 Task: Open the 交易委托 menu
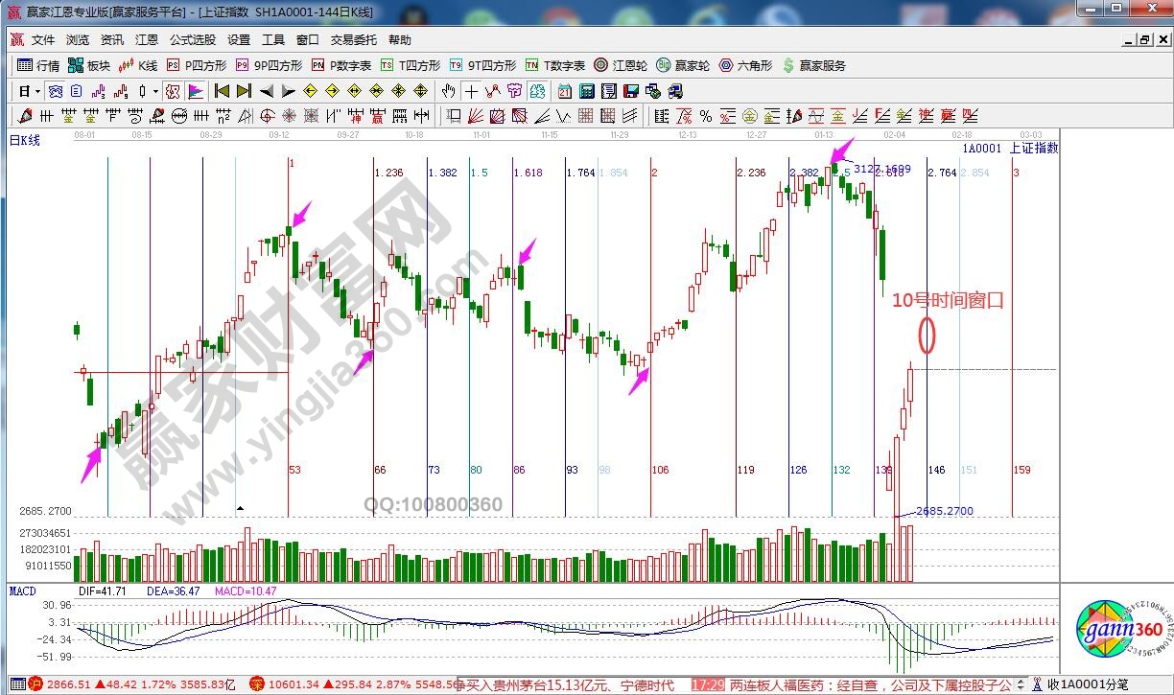tap(355, 40)
